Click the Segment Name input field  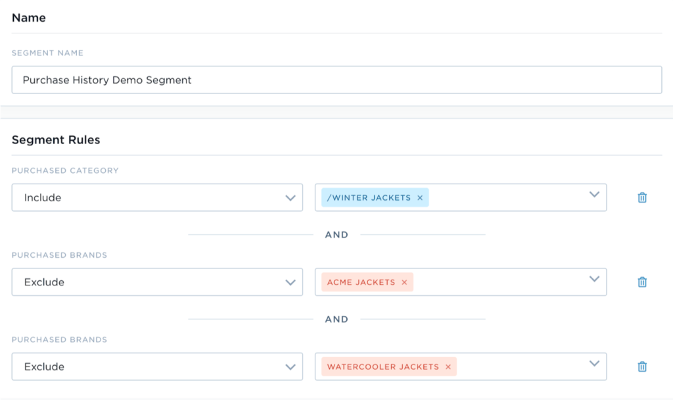click(x=336, y=80)
